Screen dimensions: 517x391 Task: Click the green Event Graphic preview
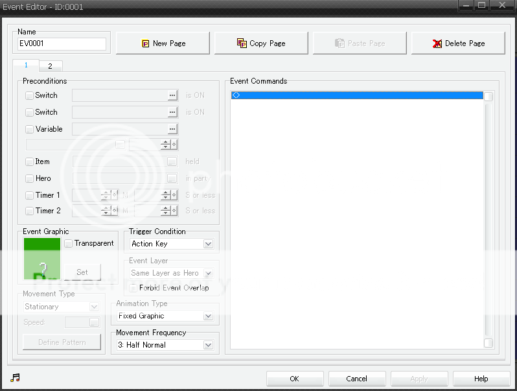tap(42, 259)
